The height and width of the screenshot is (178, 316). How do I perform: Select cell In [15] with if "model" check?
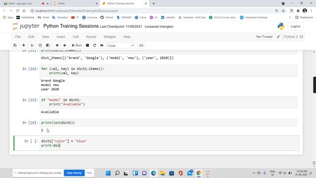pyautogui.click(x=168, y=102)
